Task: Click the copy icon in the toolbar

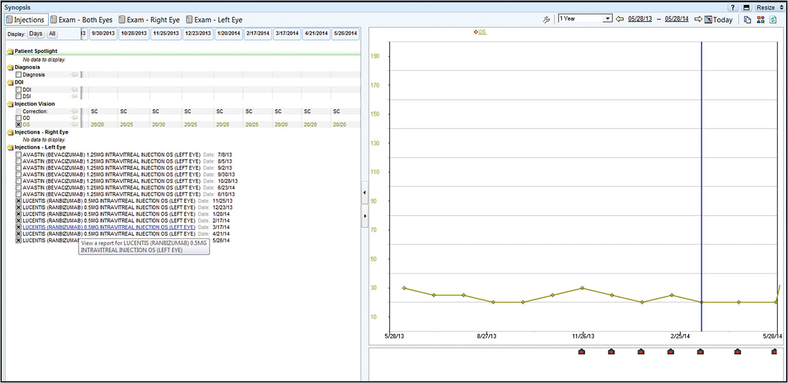Action: pos(747,19)
